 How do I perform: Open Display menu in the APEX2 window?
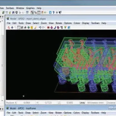(x=86, y=23)
